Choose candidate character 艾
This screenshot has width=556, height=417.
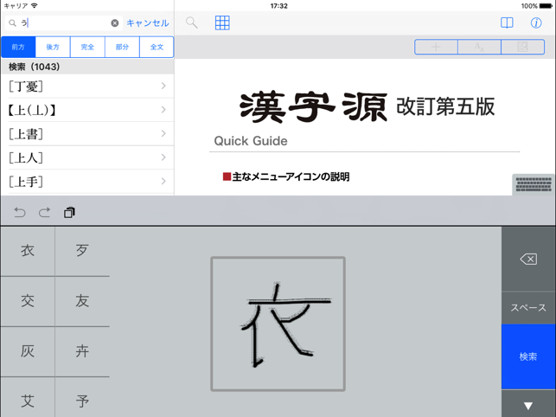click(x=28, y=401)
